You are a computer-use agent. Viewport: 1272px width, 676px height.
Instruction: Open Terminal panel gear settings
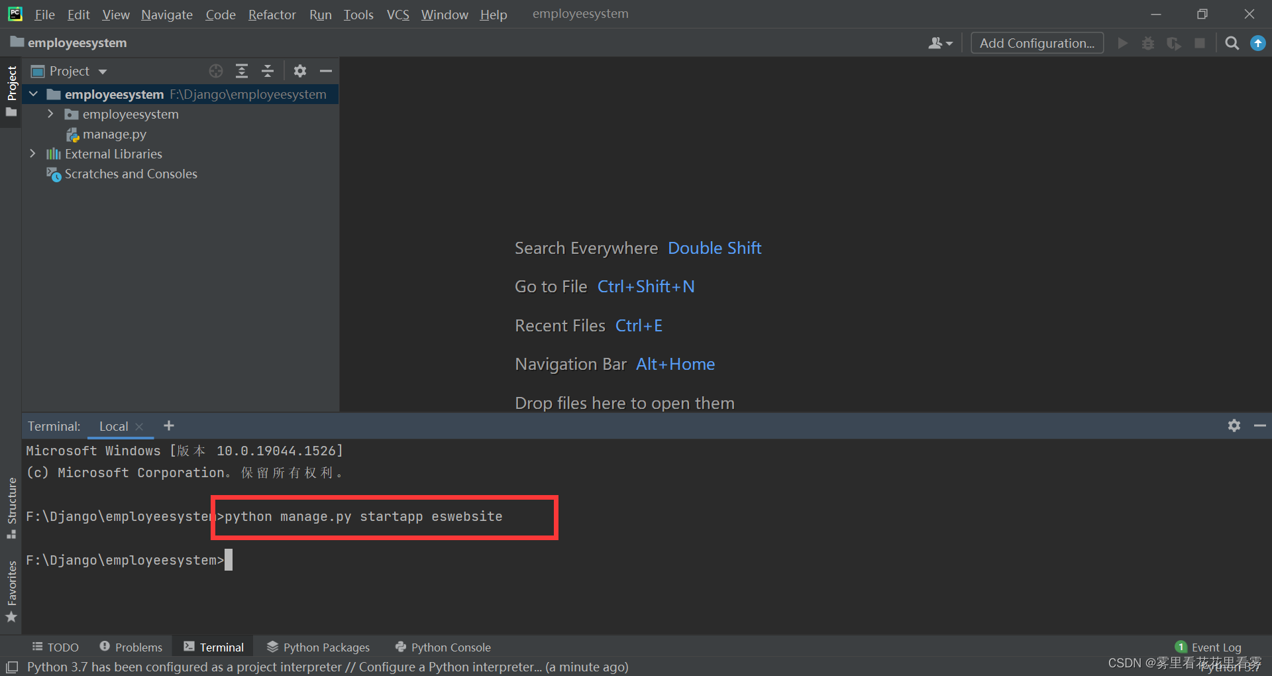tap(1234, 425)
